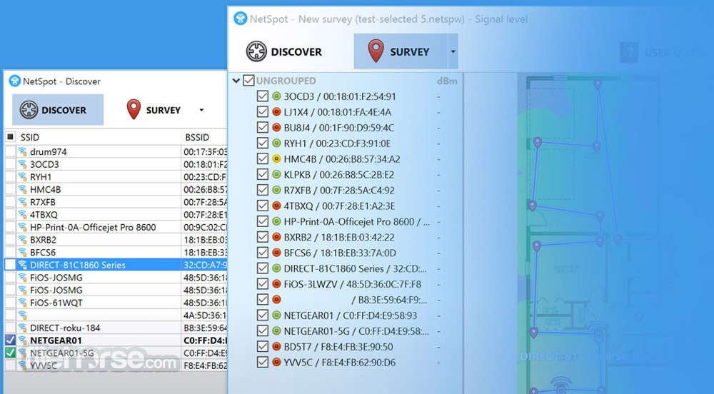
Task: Click the dBm column label
Action: click(447, 81)
